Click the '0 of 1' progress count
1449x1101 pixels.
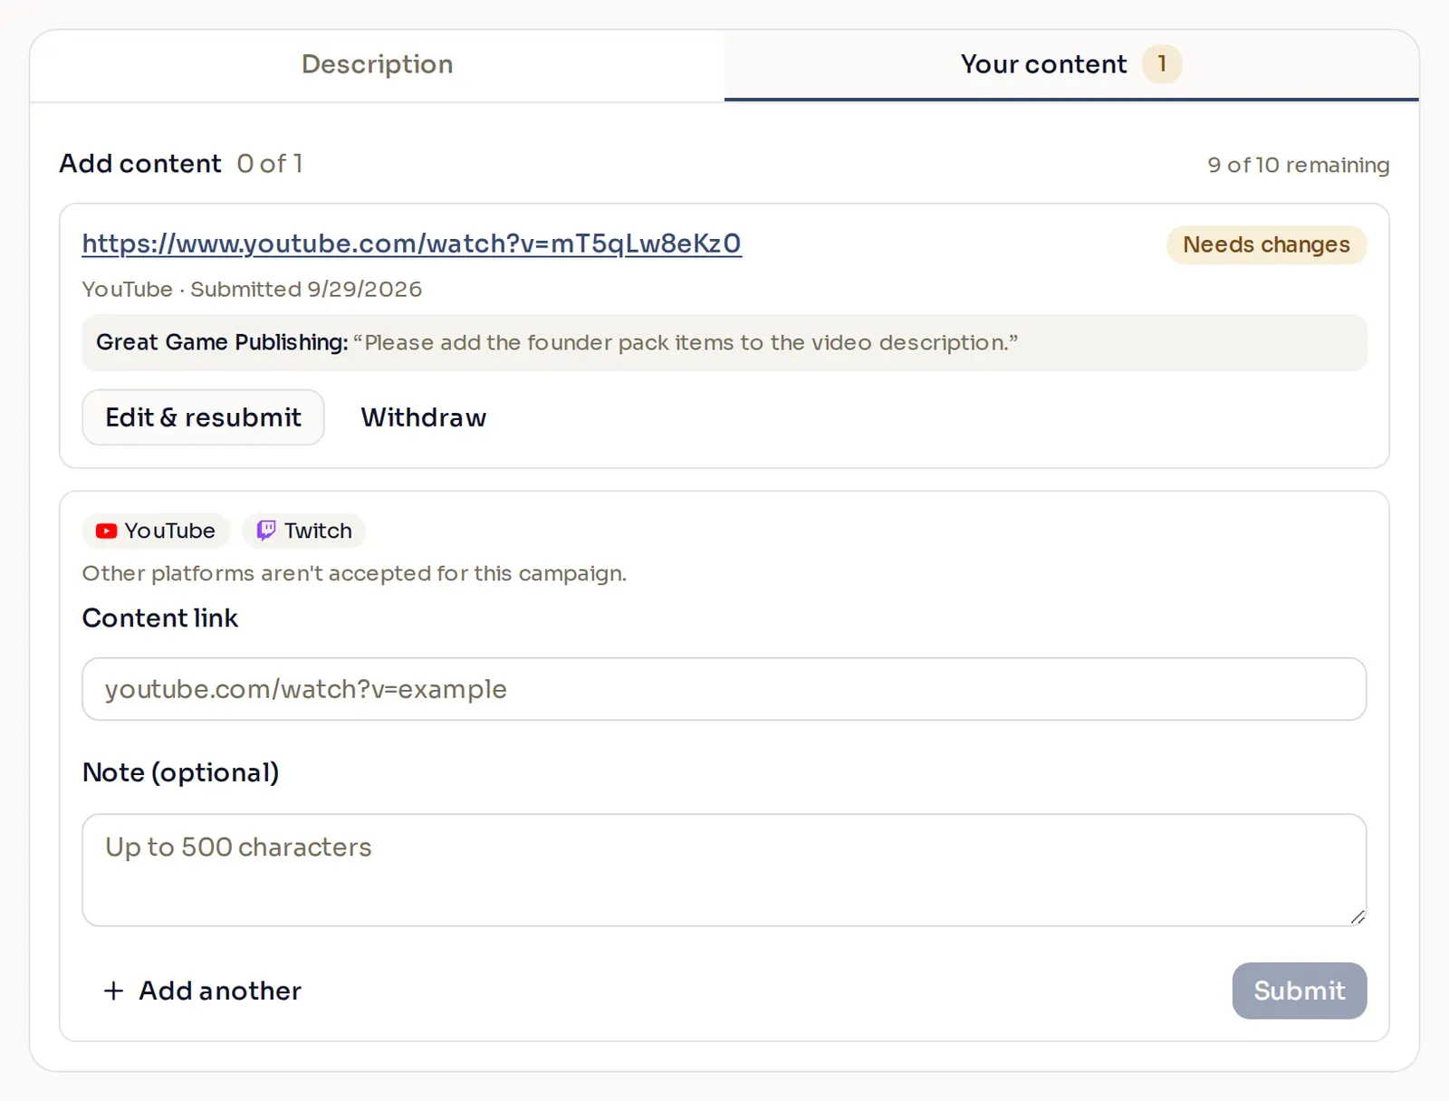click(270, 164)
